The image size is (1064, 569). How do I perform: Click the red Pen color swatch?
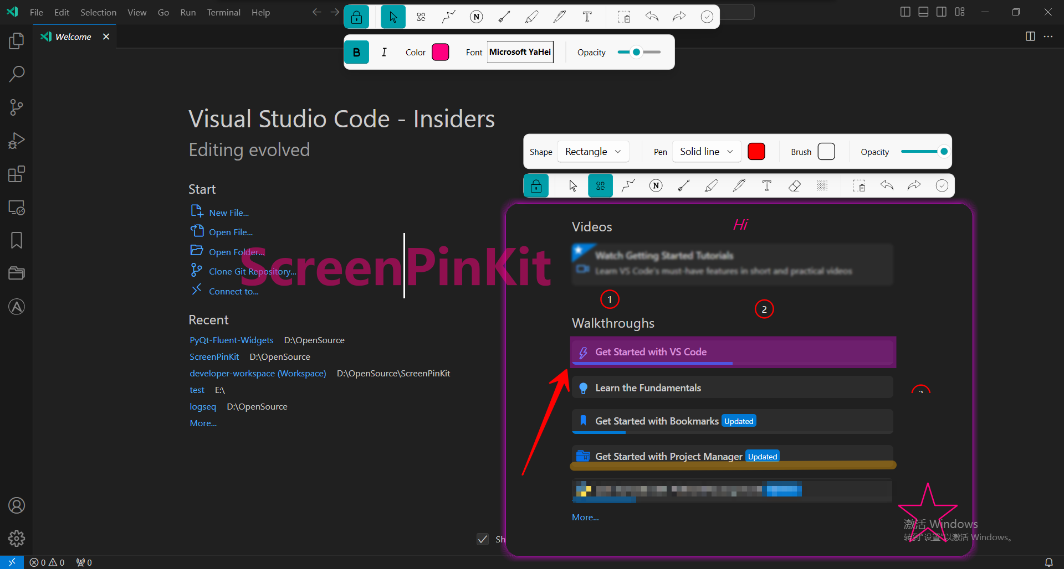756,151
